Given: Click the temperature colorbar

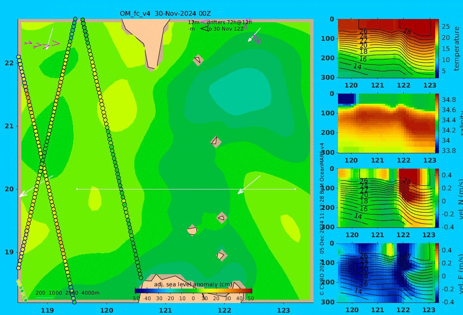Looking at the screenshot, I should tap(437, 49).
